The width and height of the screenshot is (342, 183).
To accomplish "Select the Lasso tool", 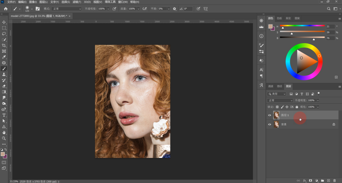I will click(4, 34).
